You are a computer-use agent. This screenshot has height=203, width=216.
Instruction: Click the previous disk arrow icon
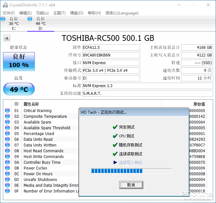pos(7,38)
